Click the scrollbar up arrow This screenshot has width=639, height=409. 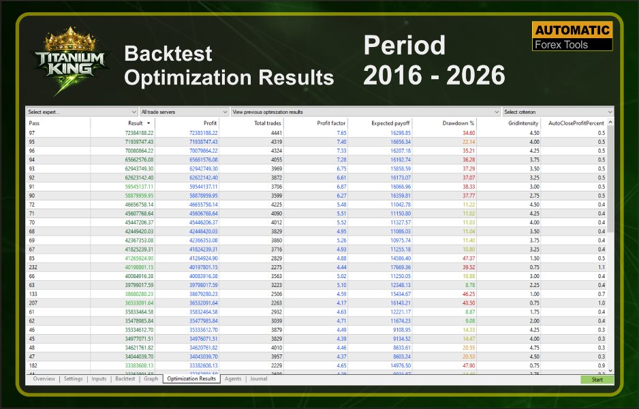(x=610, y=122)
